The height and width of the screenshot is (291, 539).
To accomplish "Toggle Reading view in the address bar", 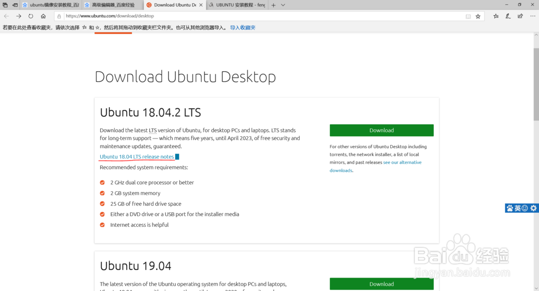I will [468, 16].
